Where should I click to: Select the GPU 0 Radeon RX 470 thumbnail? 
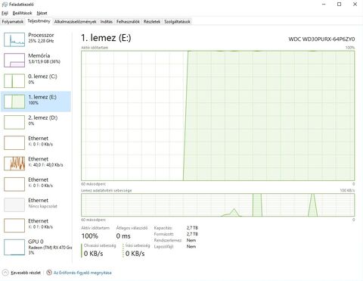click(14, 247)
